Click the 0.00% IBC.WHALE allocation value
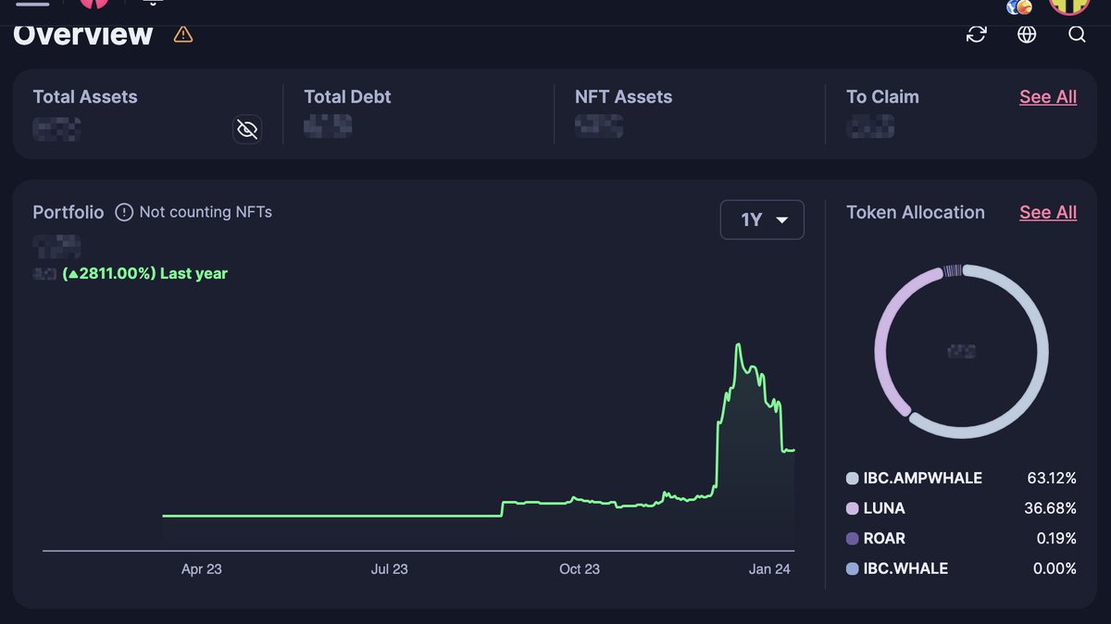The height and width of the screenshot is (624, 1111). (1055, 568)
